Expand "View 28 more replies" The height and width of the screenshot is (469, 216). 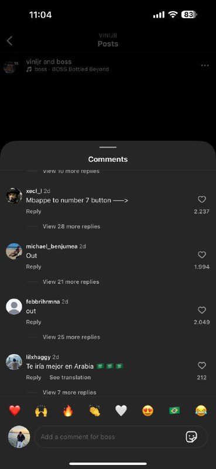pos(71,226)
